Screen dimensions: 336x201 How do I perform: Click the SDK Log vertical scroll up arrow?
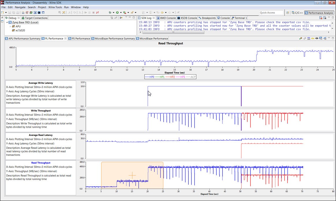click(332, 23)
